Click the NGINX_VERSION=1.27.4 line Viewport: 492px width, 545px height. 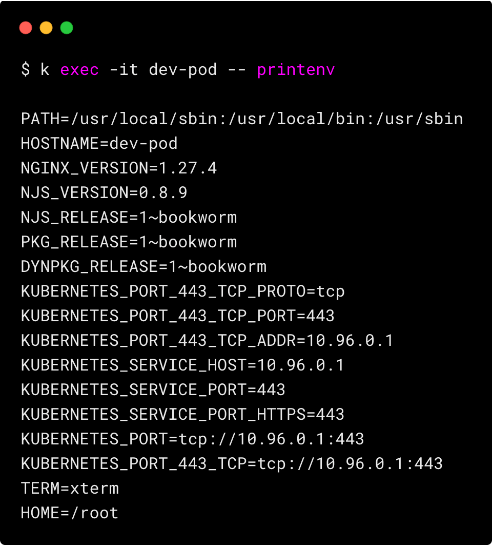coord(119,168)
